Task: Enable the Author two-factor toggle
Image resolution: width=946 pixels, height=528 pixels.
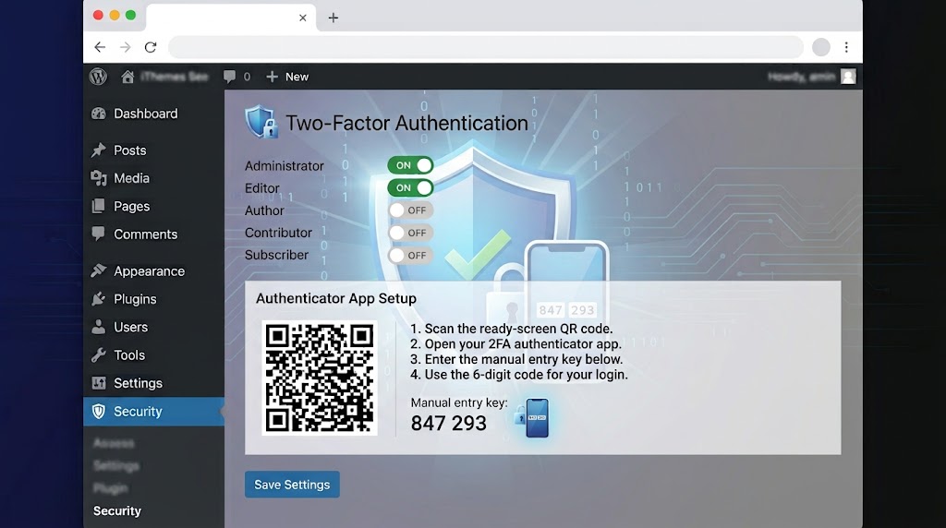Action: (x=410, y=210)
